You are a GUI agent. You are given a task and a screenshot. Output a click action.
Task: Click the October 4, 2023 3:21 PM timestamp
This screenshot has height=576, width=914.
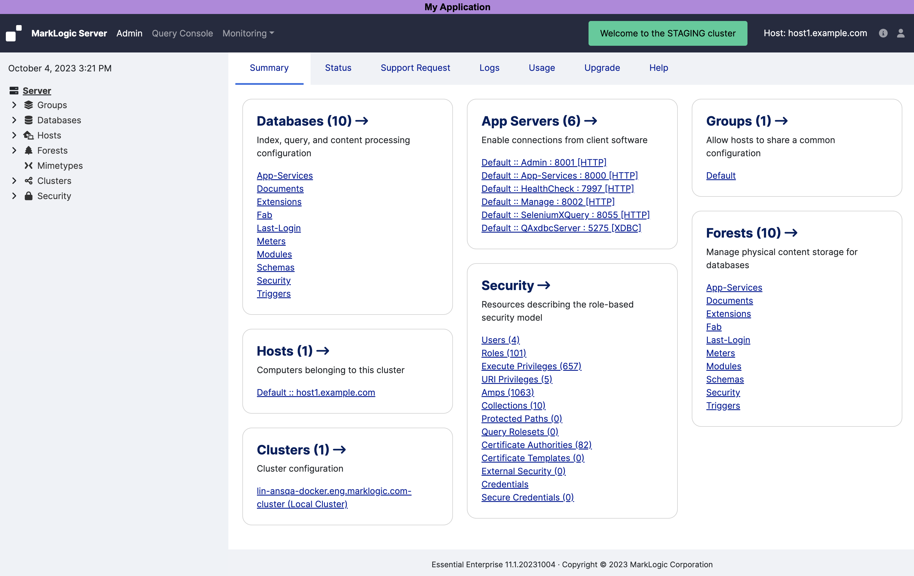pyautogui.click(x=60, y=68)
